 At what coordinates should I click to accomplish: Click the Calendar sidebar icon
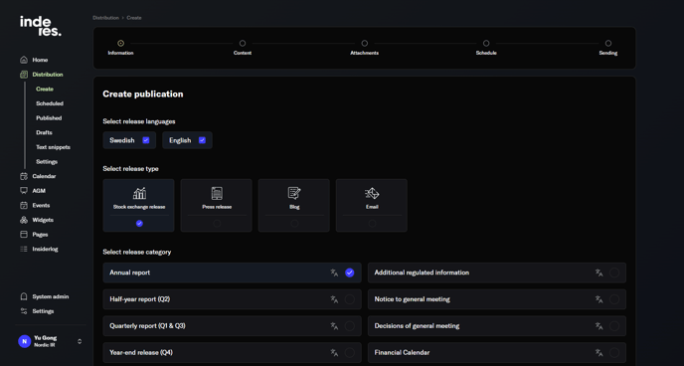(24, 176)
